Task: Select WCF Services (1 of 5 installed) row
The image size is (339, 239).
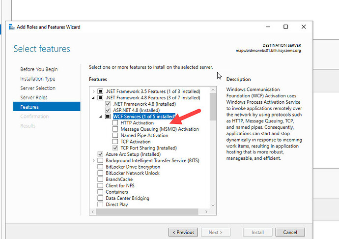Action: 144,117
